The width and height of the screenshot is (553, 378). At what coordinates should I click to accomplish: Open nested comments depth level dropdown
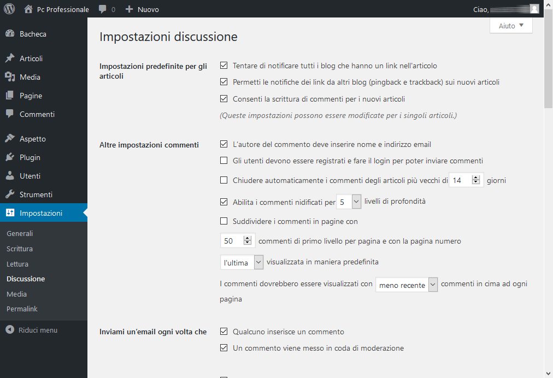point(349,202)
